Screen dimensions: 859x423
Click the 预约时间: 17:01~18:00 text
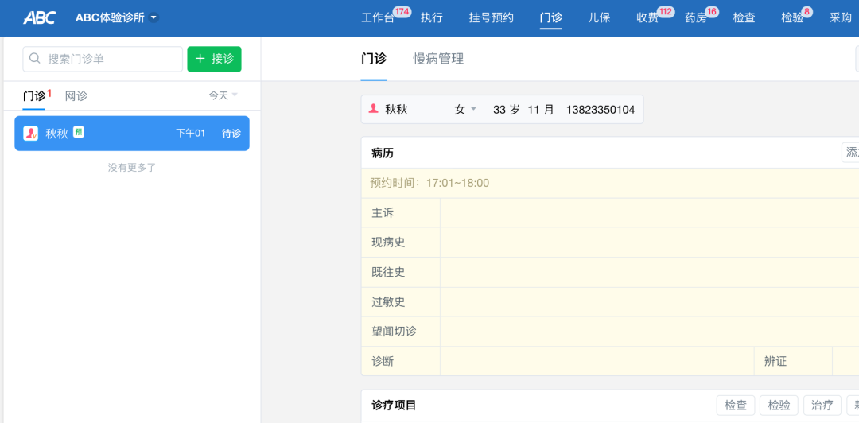[x=430, y=183]
